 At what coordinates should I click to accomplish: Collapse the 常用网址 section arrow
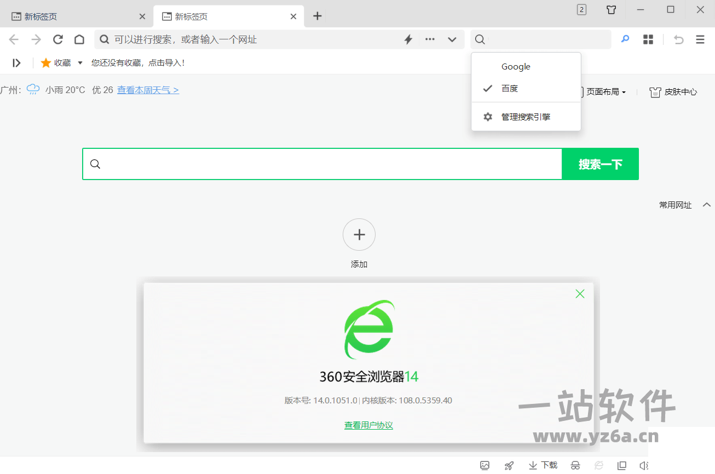(x=707, y=205)
